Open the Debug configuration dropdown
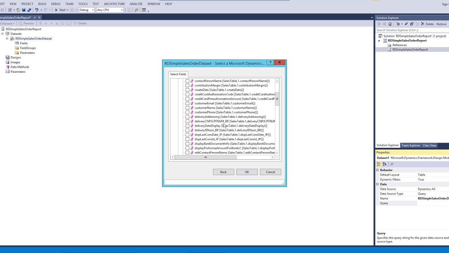 (87, 10)
